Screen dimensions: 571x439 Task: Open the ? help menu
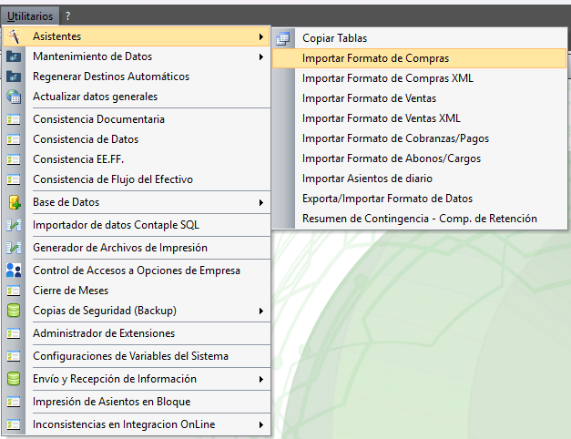[67, 16]
